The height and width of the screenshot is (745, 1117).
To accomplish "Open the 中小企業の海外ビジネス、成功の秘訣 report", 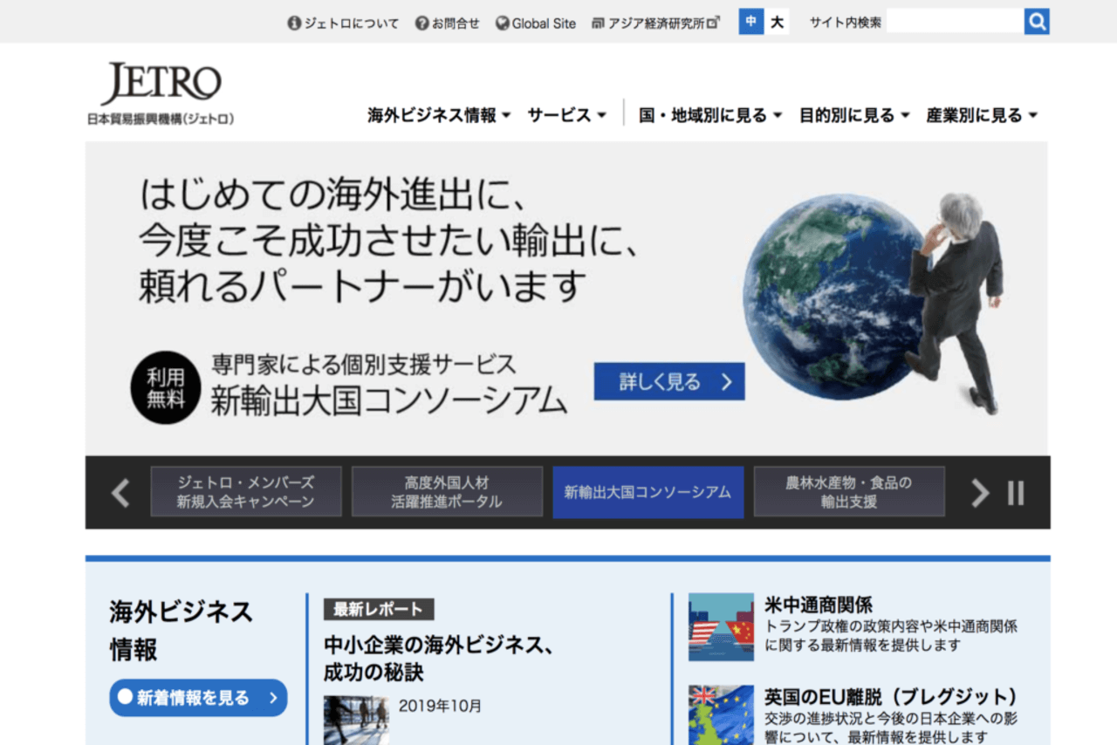I will pos(440,660).
